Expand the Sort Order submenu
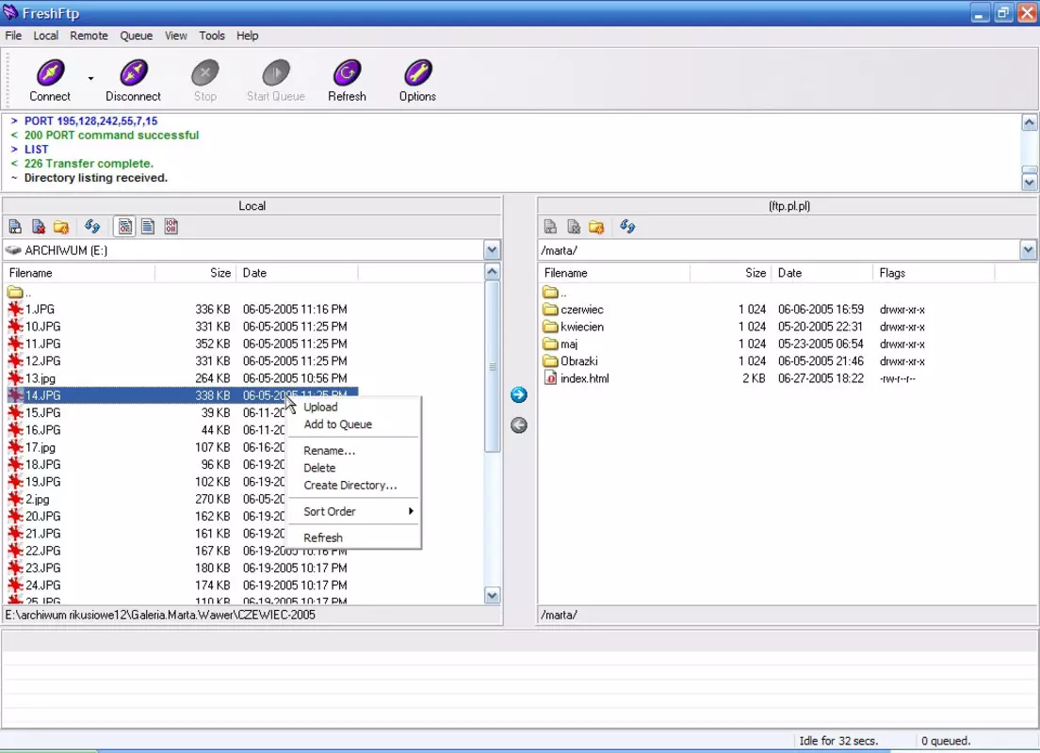The image size is (1040, 753). coord(353,512)
